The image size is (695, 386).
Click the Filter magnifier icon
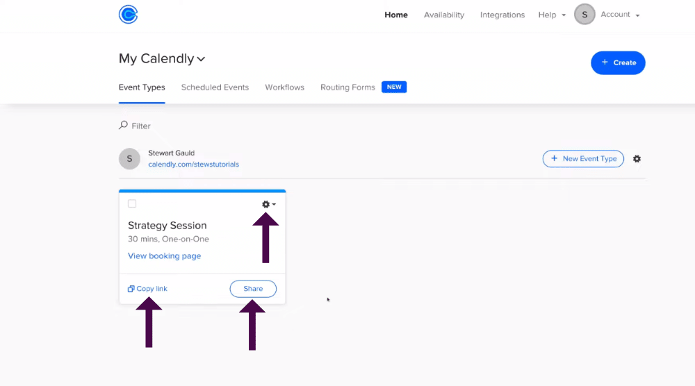(x=123, y=125)
